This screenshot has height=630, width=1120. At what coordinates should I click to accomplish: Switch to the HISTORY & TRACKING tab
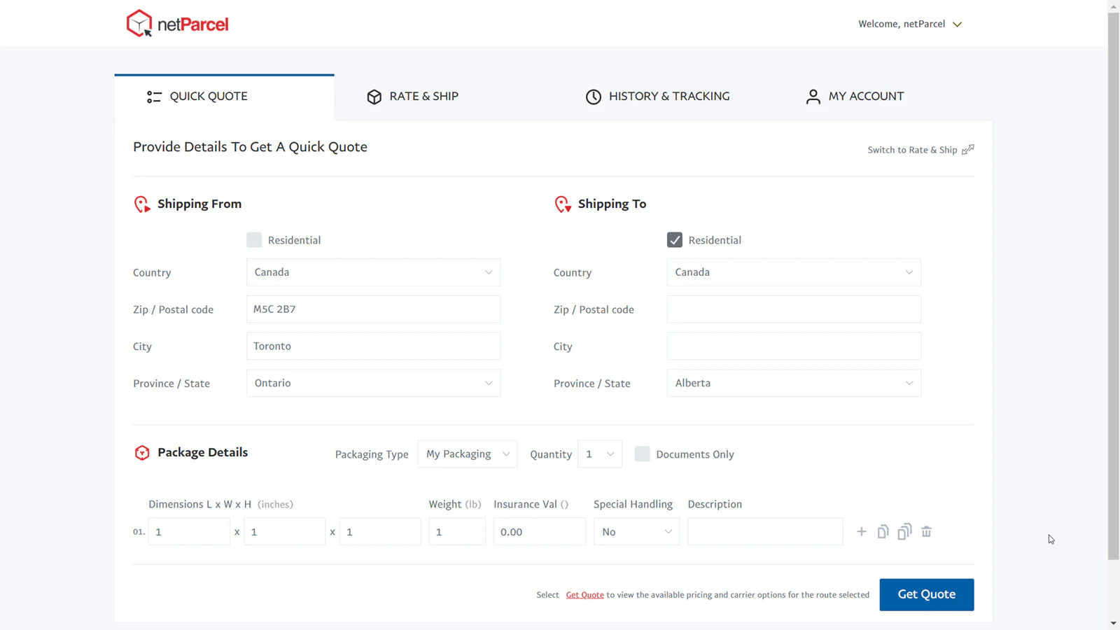point(657,96)
